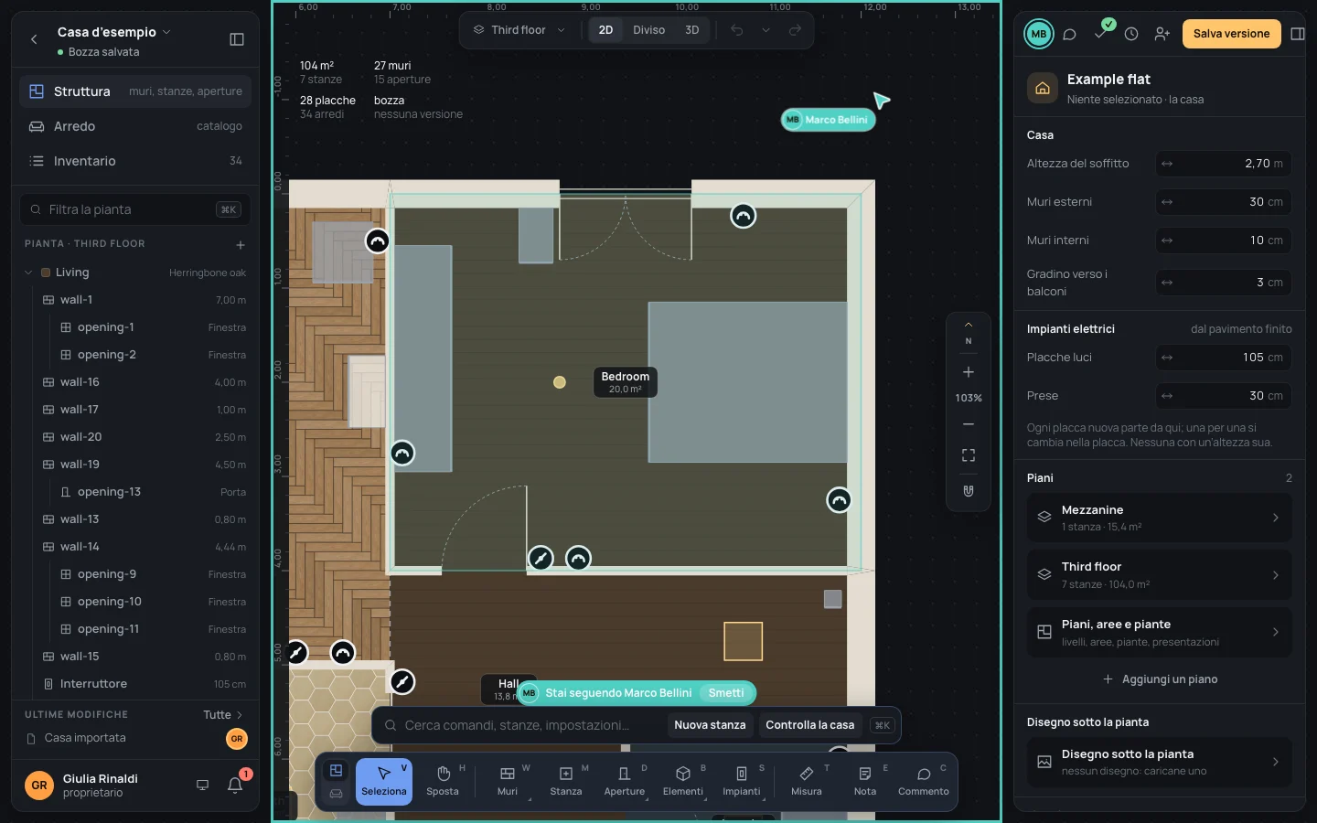Toggle the magnet snap icon

969,491
